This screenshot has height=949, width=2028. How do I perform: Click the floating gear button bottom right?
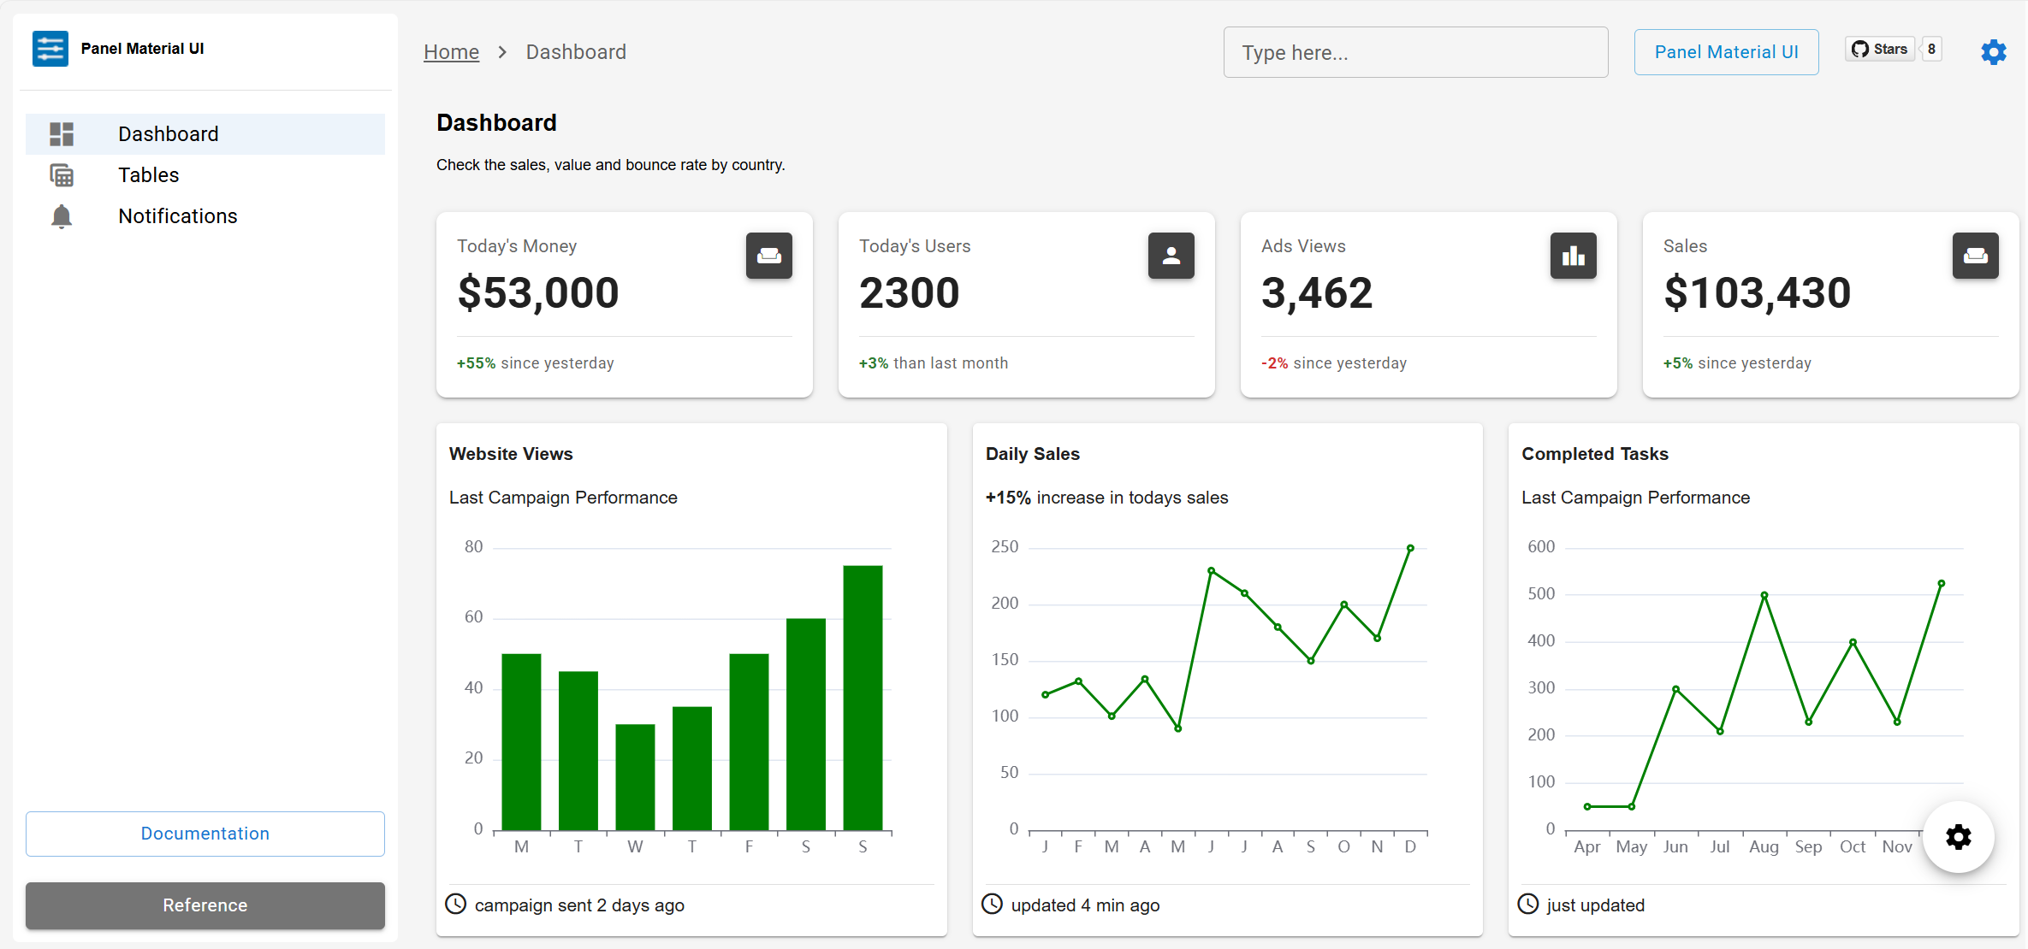pyautogui.click(x=1959, y=838)
